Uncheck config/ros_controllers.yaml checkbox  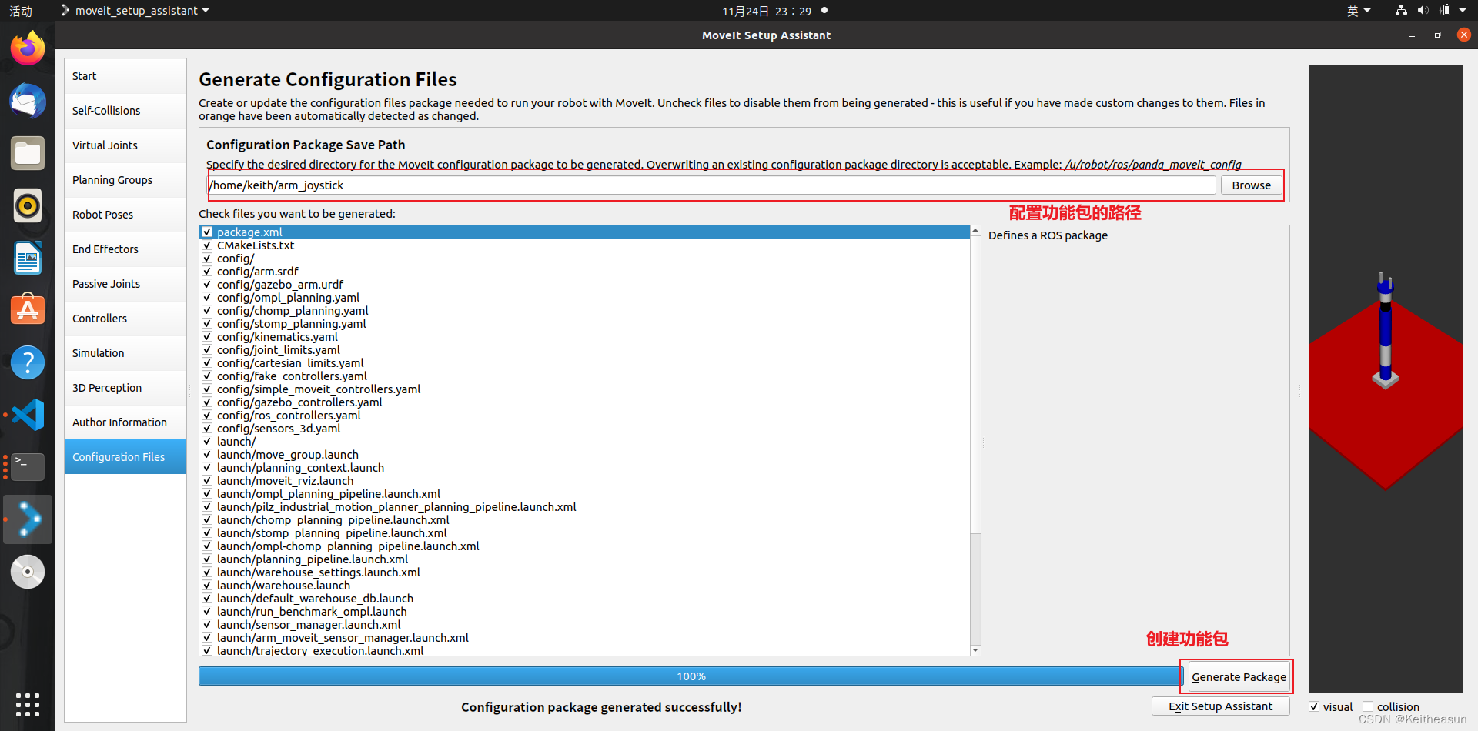[x=207, y=415]
